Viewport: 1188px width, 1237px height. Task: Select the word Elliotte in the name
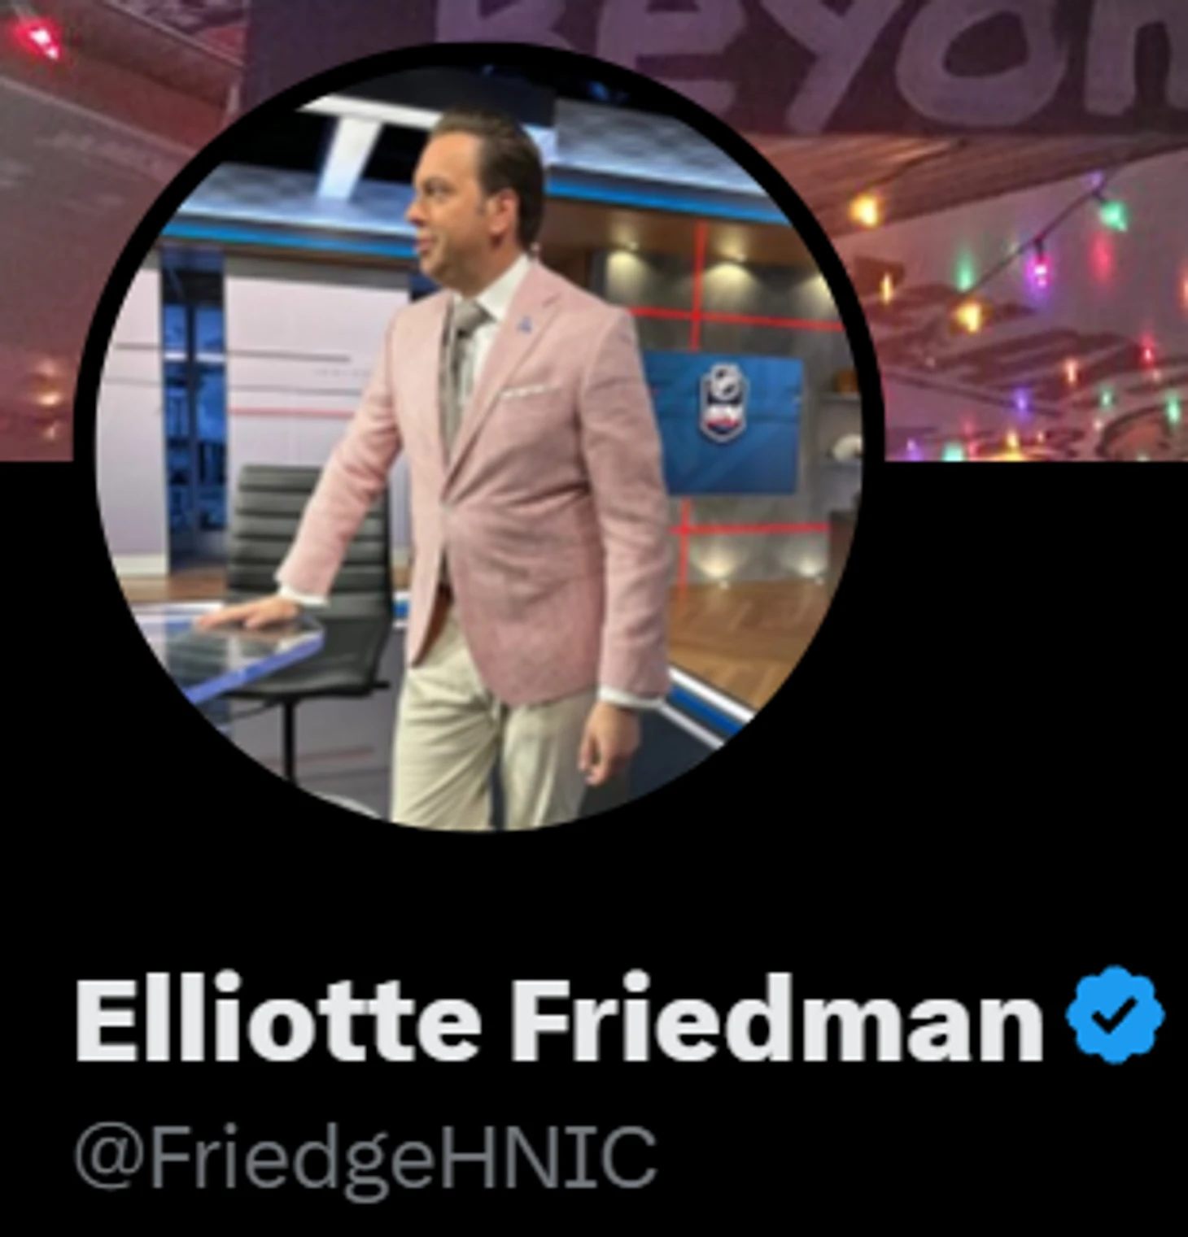[x=277, y=1017]
